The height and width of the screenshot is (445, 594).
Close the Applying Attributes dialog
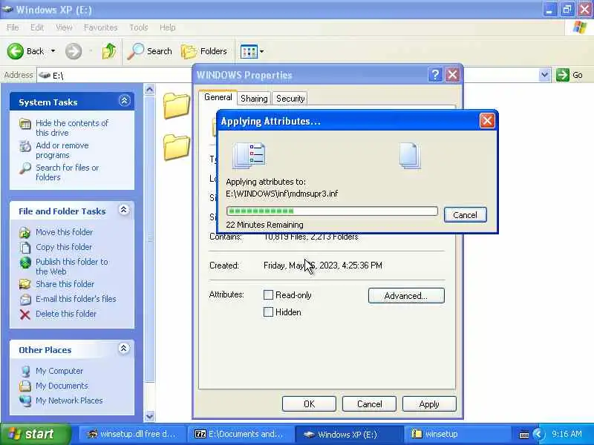[487, 121]
